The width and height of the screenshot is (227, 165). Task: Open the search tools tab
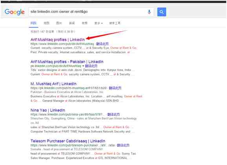(x=115, y=23)
